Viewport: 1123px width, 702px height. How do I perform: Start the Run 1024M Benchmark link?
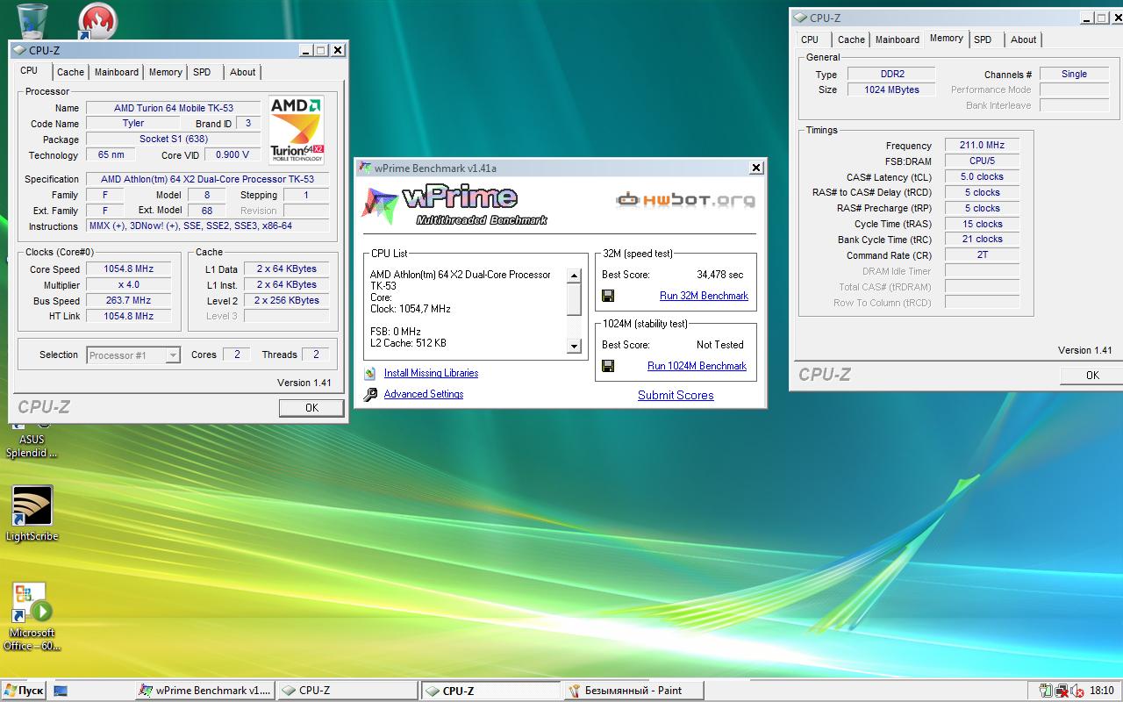[x=697, y=366]
